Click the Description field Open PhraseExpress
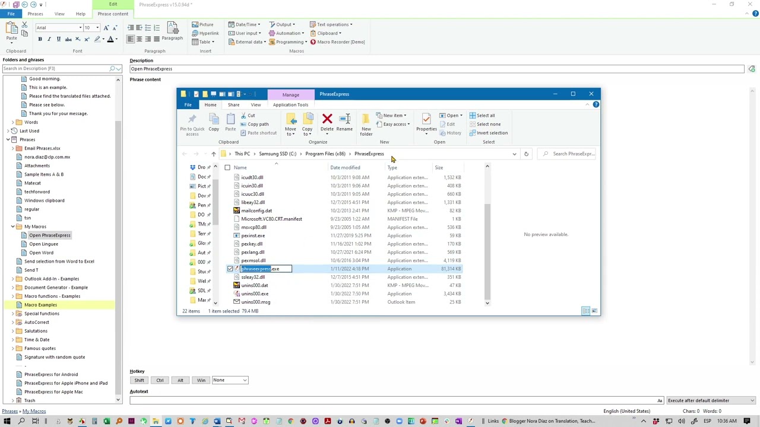 click(436, 69)
